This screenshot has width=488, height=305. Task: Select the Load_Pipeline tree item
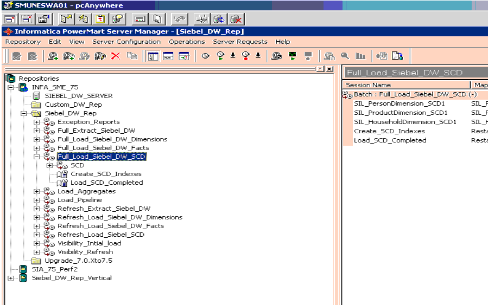(80, 200)
